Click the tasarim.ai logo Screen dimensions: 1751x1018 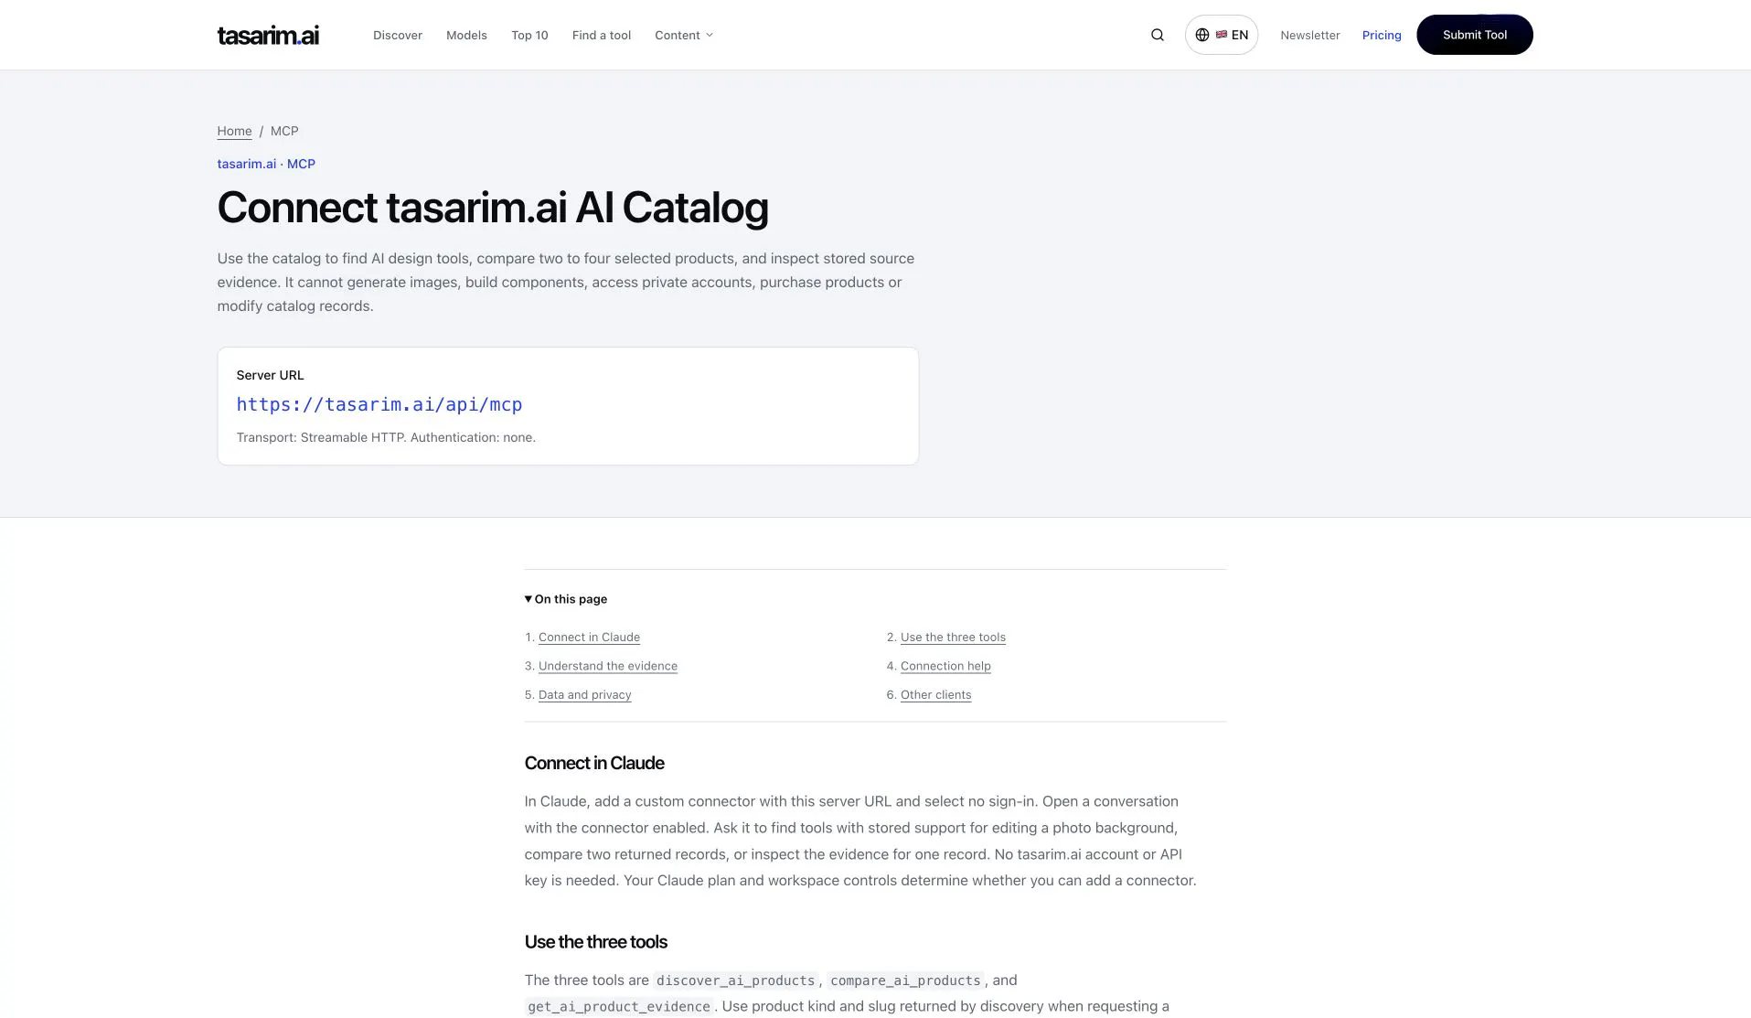(268, 35)
